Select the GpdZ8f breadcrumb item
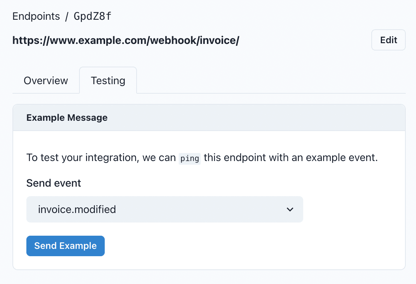The image size is (416, 284). click(x=92, y=16)
